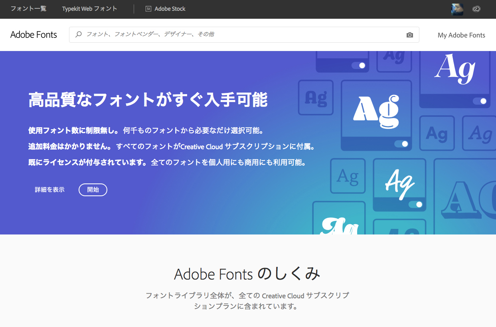Open visual search camera icon
This screenshot has width=496, height=327.
pos(410,35)
